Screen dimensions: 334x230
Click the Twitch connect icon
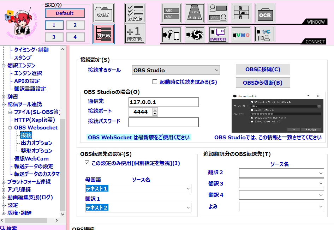coord(218,35)
